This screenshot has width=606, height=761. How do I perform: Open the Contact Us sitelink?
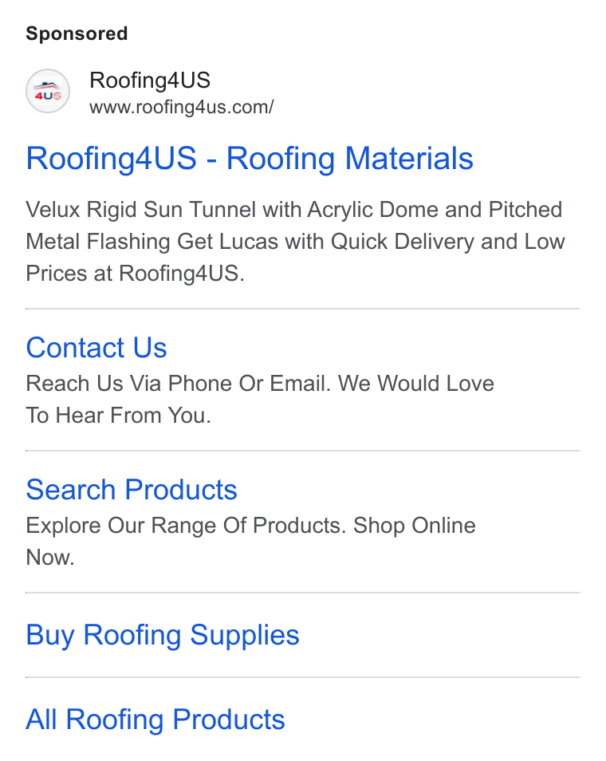point(96,348)
